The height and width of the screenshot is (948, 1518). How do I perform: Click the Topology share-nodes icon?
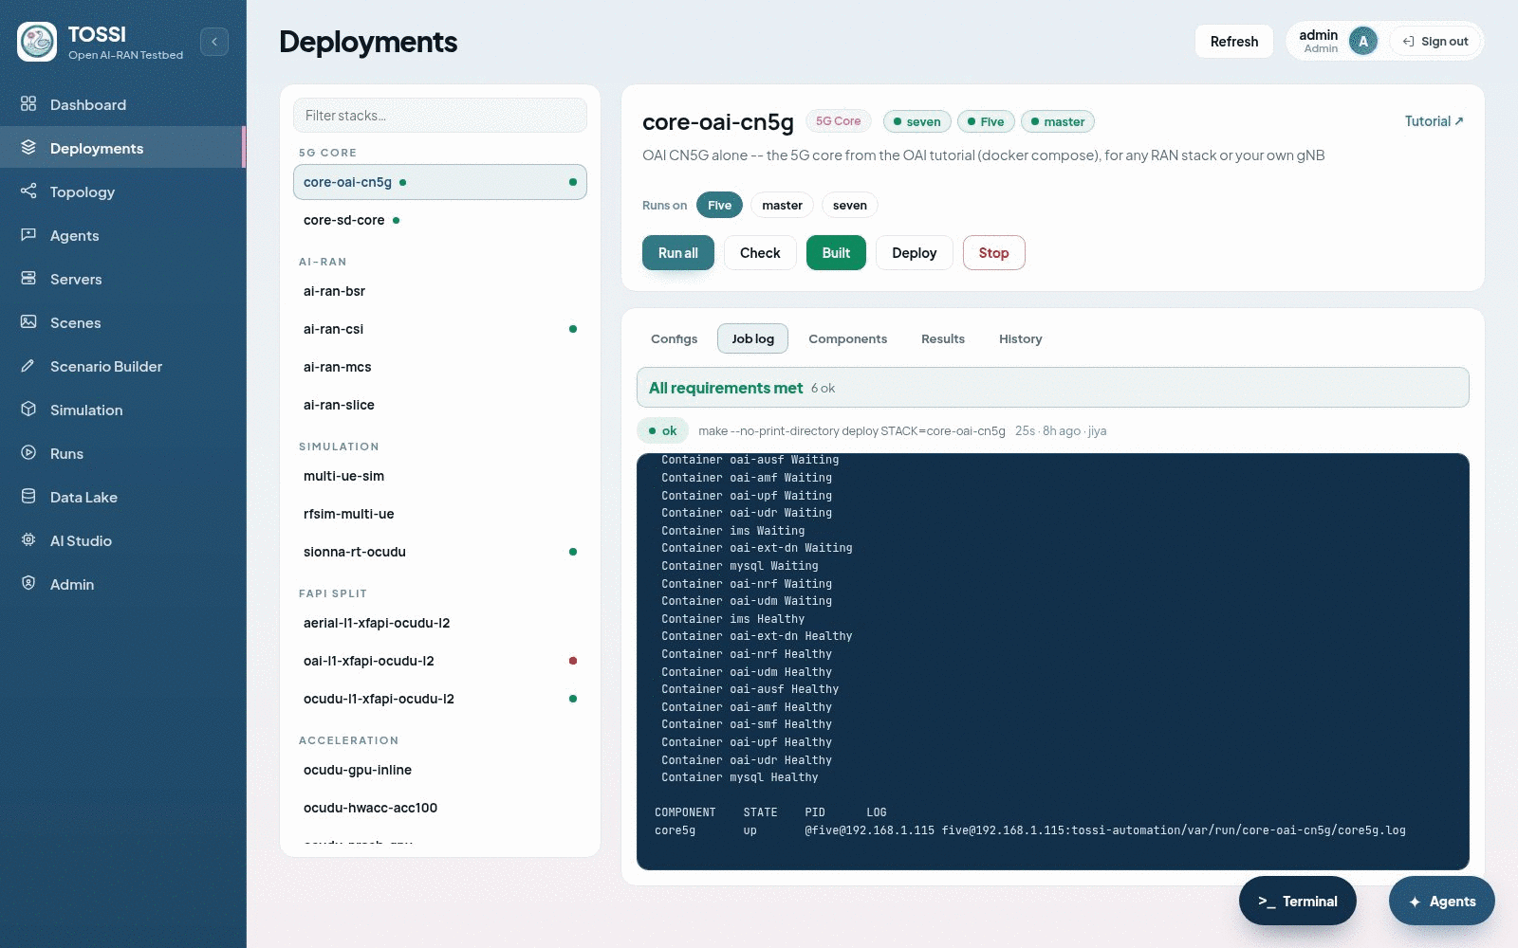28,191
